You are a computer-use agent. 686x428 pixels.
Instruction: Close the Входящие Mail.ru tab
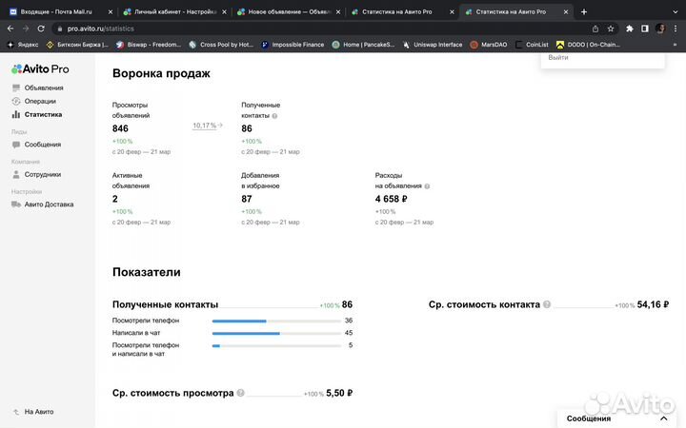coord(110,11)
